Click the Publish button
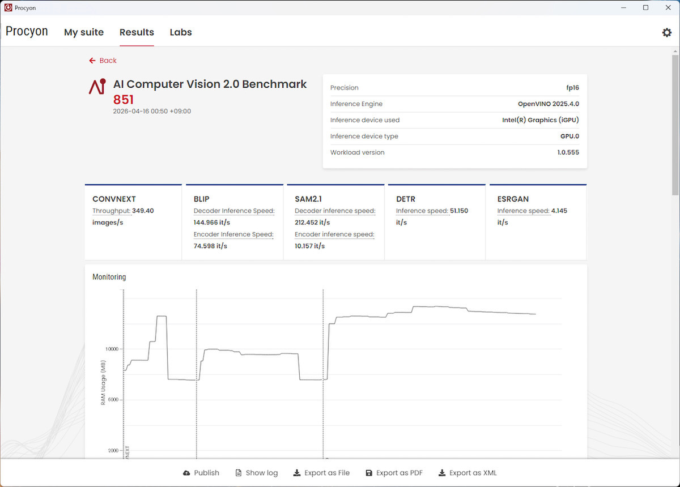The image size is (680, 487). click(x=201, y=473)
